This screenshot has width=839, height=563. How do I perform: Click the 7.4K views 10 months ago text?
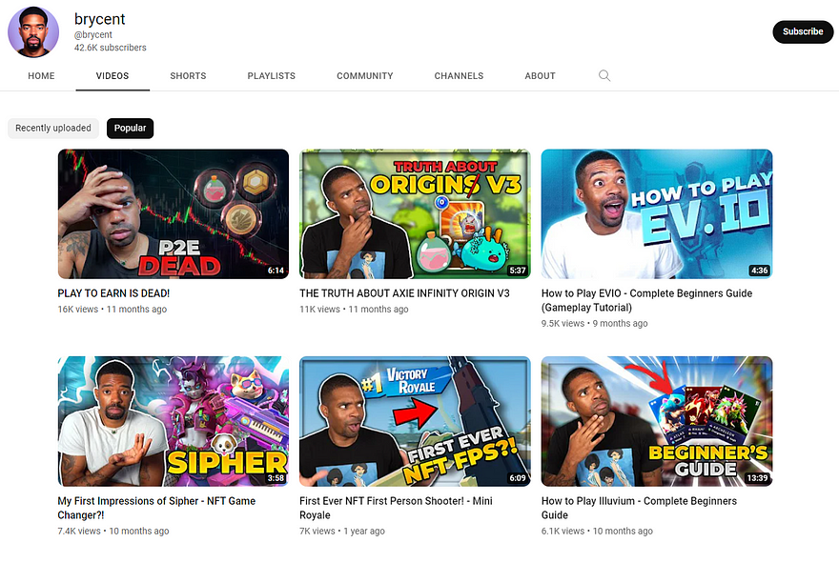113,531
